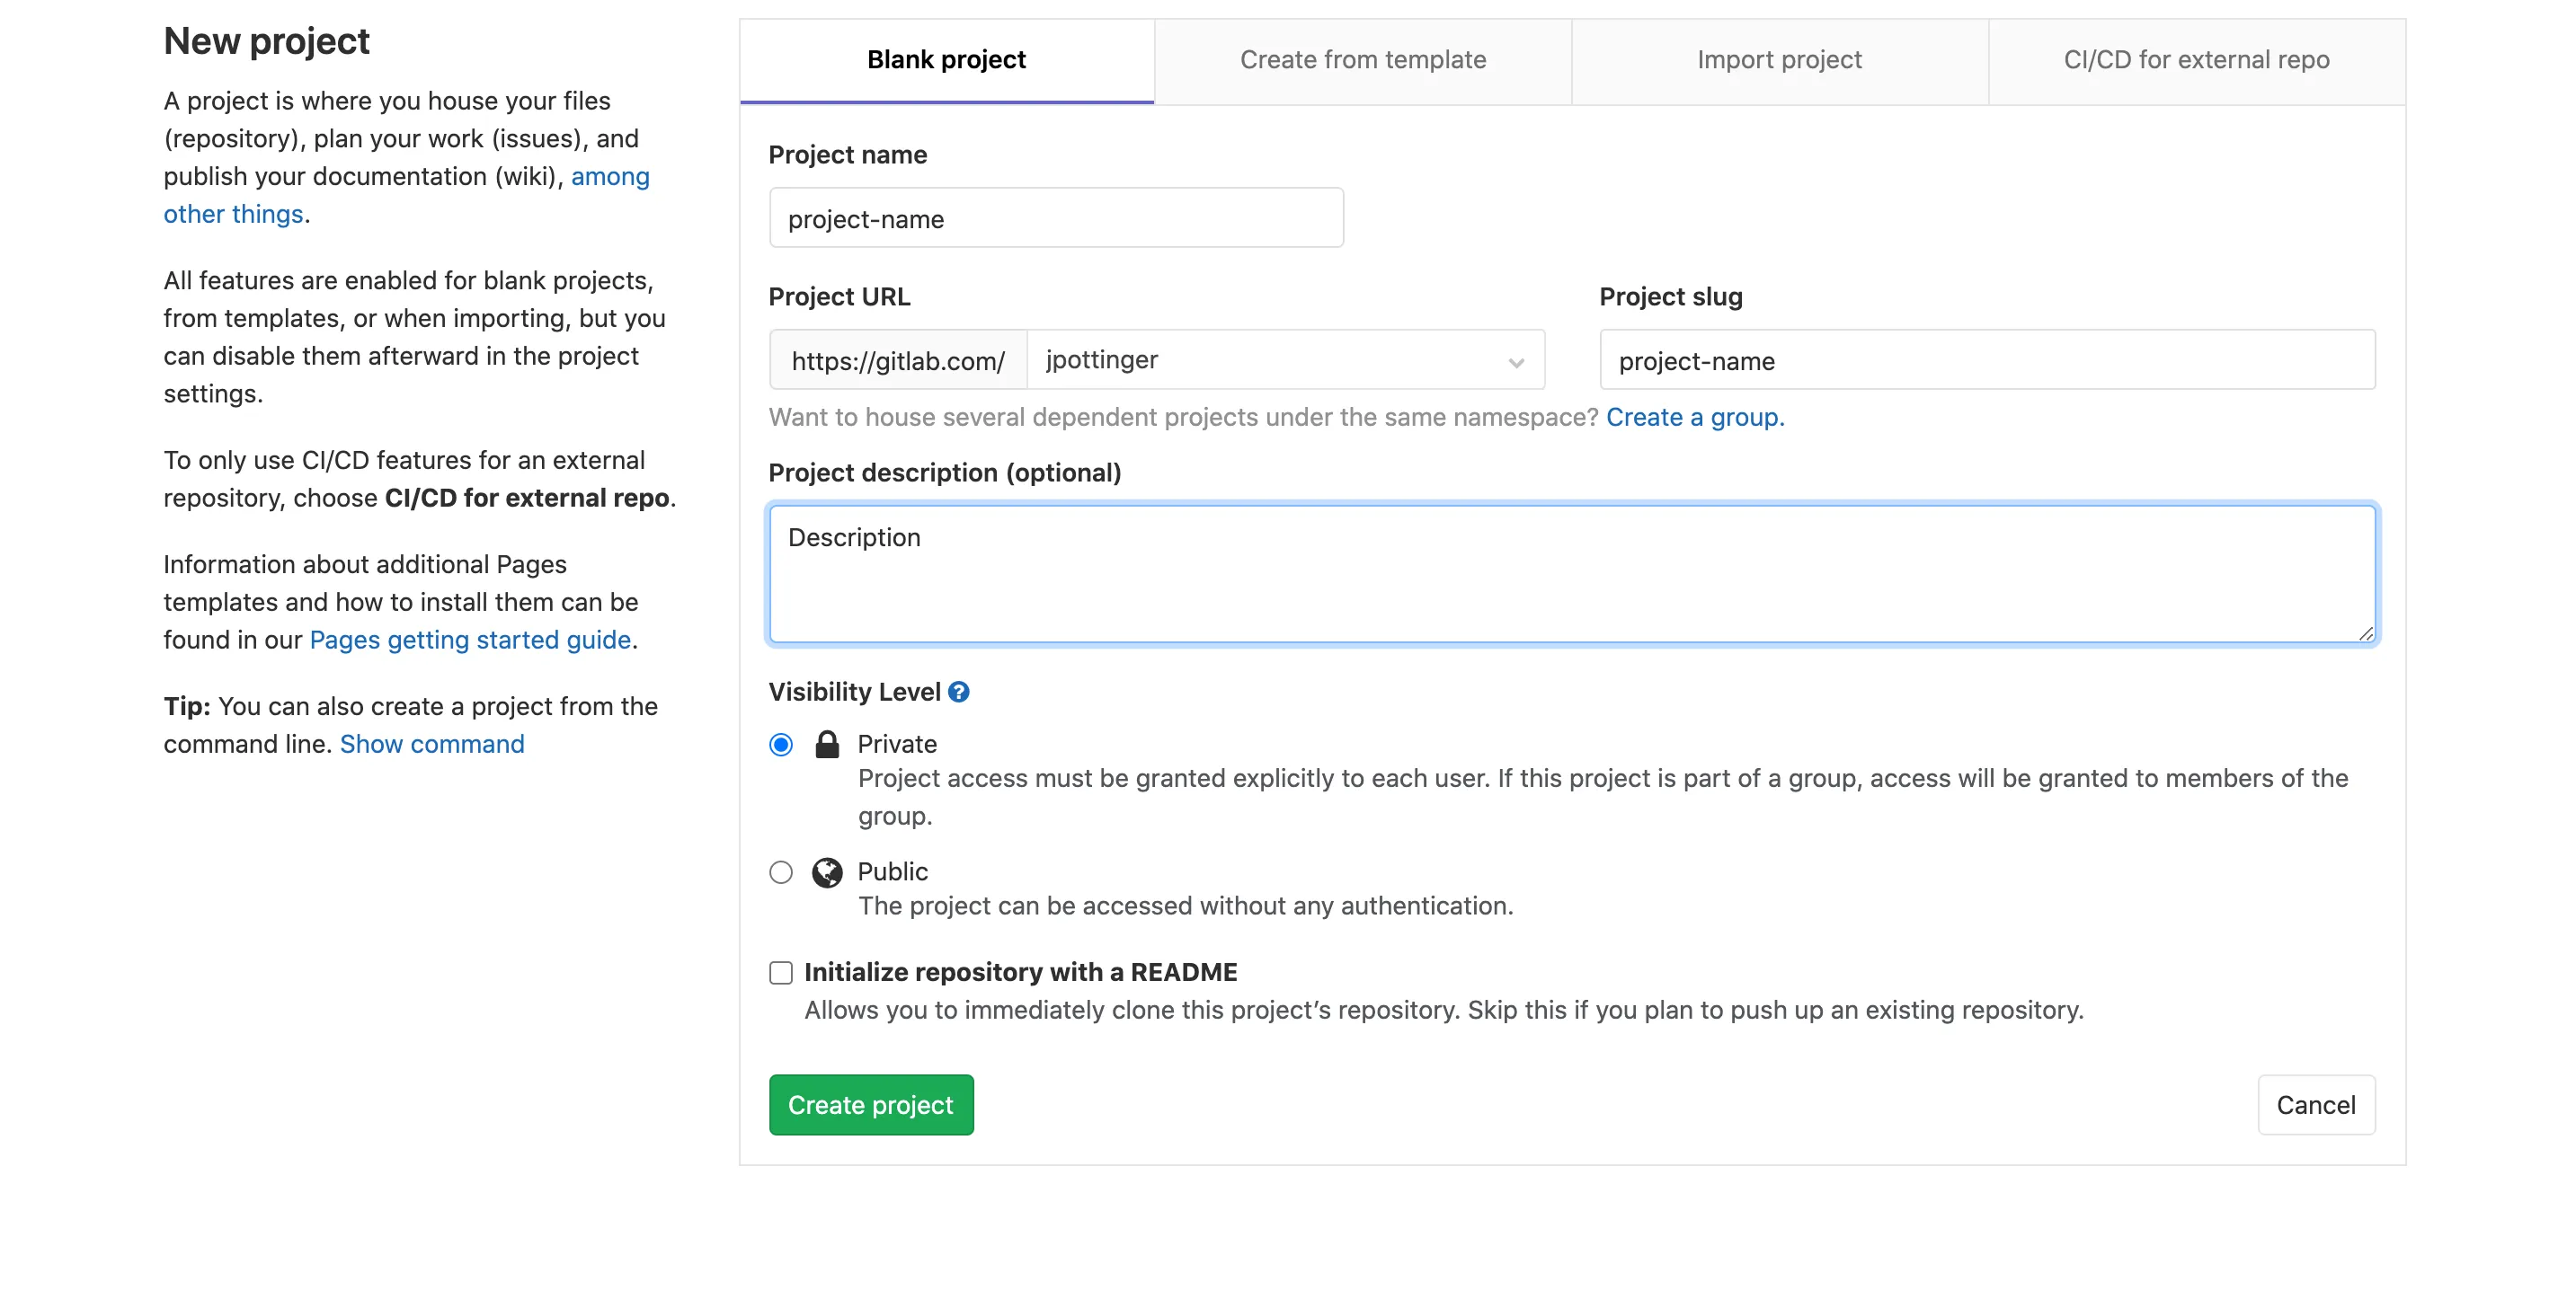Open Pages getting started guide link

[470, 640]
